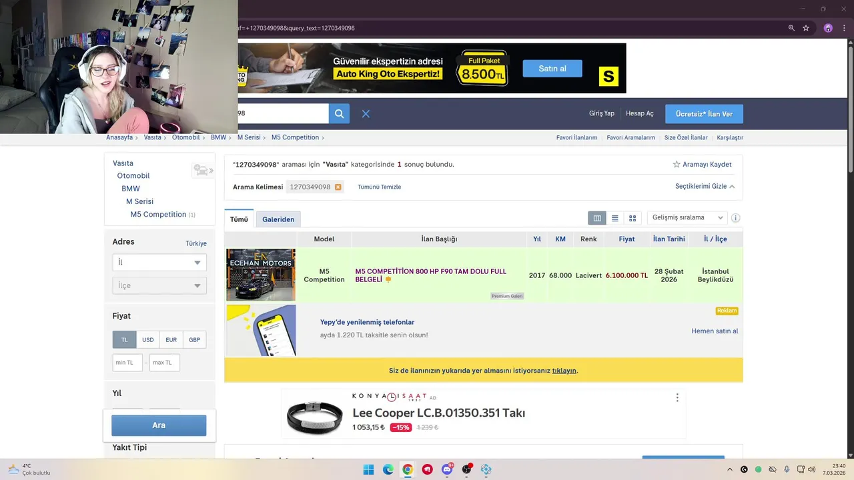Click Ücretsiz İlan Ver button

[x=704, y=114]
